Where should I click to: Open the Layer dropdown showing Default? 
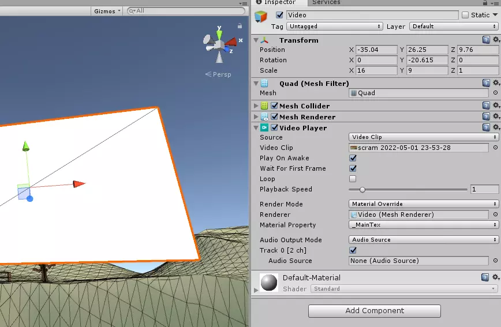454,26
